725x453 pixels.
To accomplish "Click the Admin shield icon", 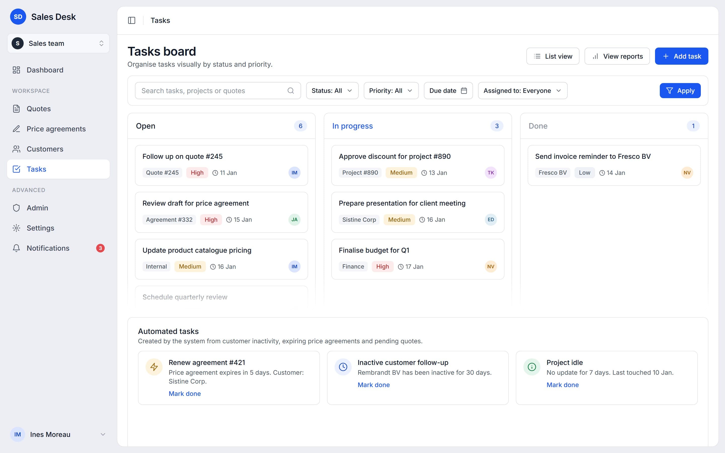I will click(x=16, y=208).
